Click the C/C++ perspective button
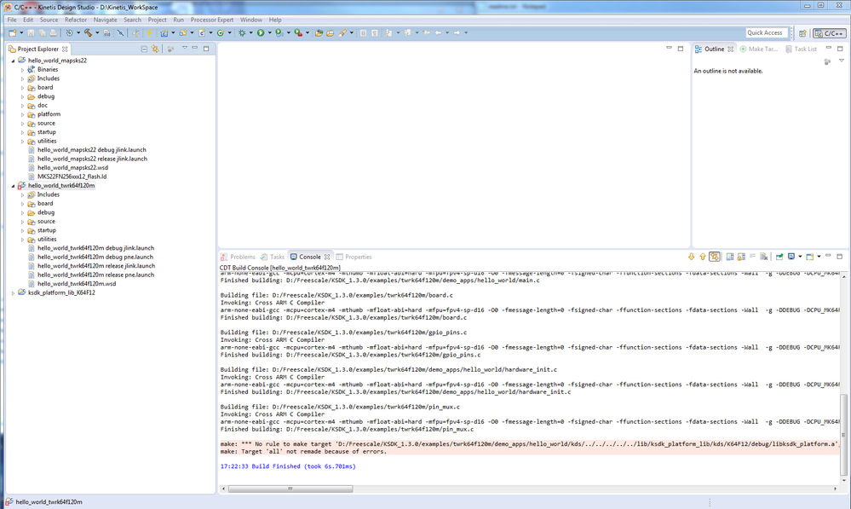Screen dimensions: 851x509 (830, 33)
